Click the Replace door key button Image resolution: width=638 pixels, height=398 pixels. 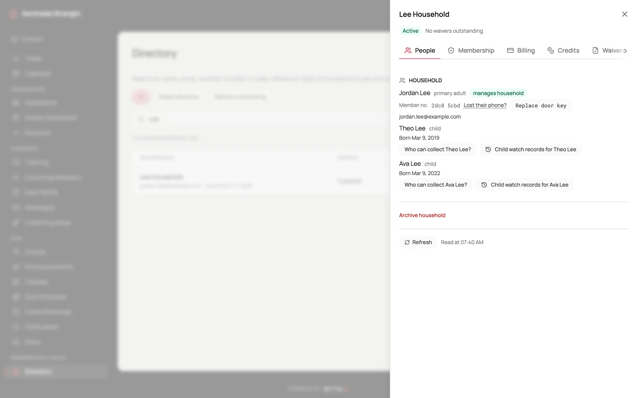click(541, 105)
